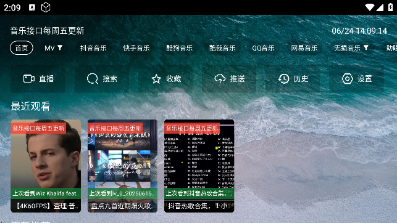397x223 pixels.
Task: Open the 无损音乐 tab label
Action: click(347, 48)
